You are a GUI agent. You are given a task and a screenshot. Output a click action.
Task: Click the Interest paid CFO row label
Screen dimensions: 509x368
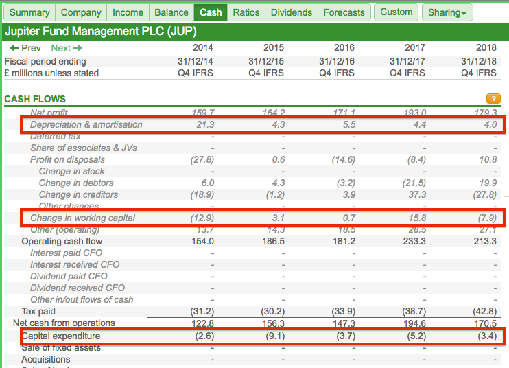coord(67,253)
